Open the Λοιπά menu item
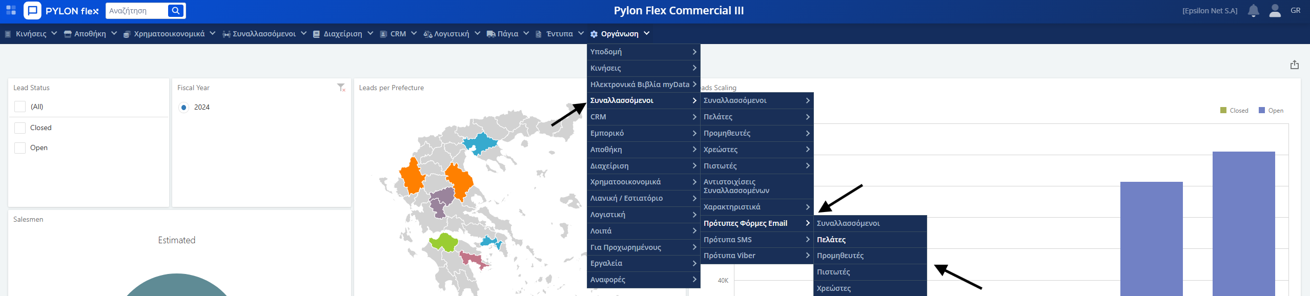This screenshot has height=296, width=1310. coord(644,231)
